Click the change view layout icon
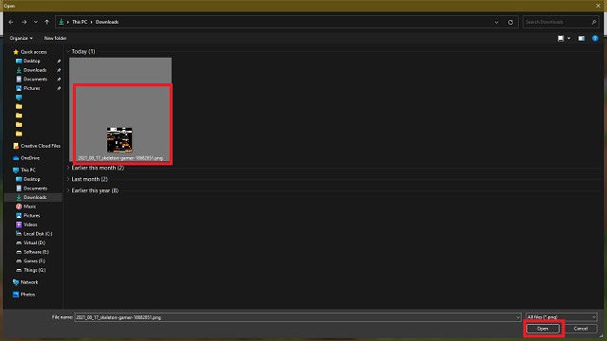The width and height of the screenshot is (607, 341). 561,38
